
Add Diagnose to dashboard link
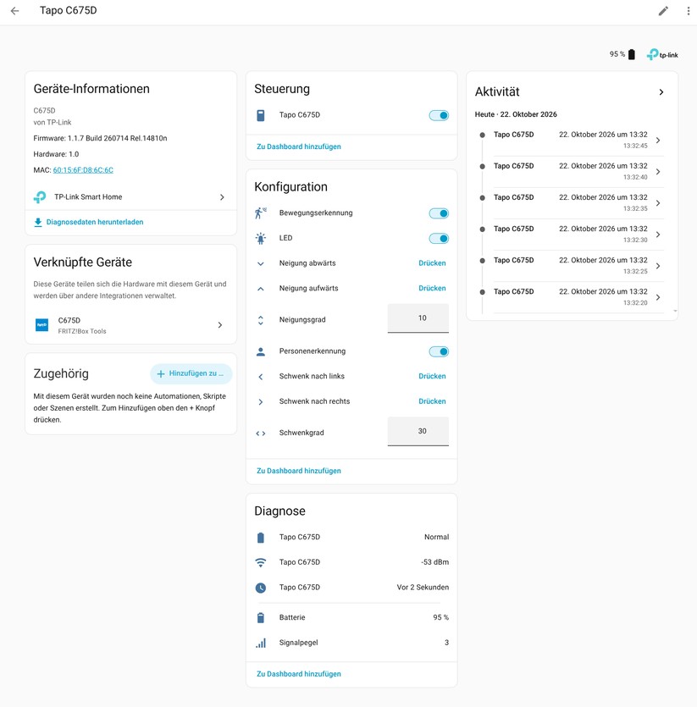299,674
